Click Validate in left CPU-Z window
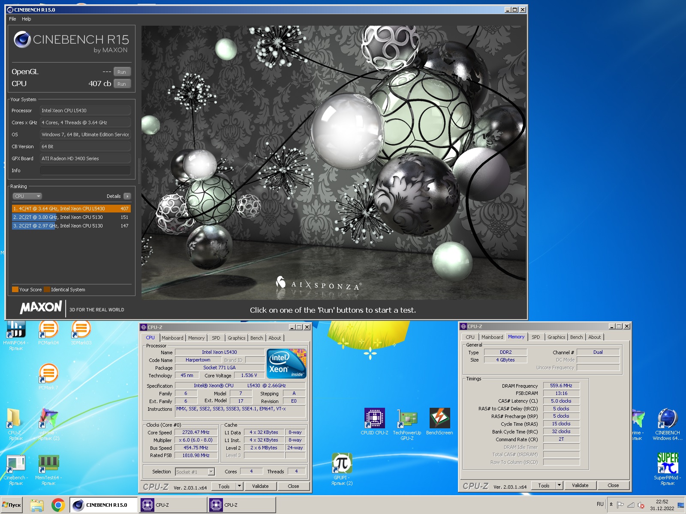The height and width of the screenshot is (514, 686). (260, 486)
